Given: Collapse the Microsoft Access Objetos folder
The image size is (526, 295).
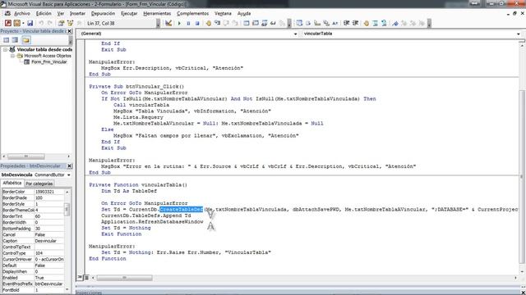Looking at the screenshot, I should point(12,56).
